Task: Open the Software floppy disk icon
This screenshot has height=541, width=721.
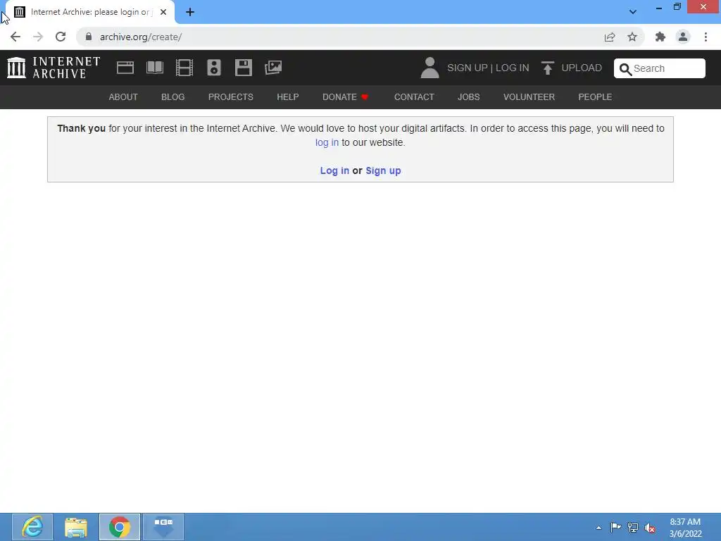Action: pos(243,68)
